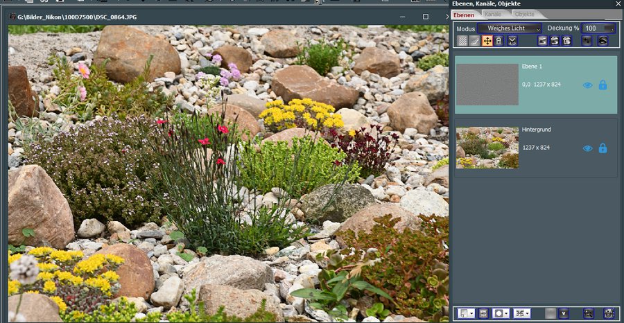Open the Deckung % opacity slider at 100
Screen dimensions: 624x323
pos(599,28)
